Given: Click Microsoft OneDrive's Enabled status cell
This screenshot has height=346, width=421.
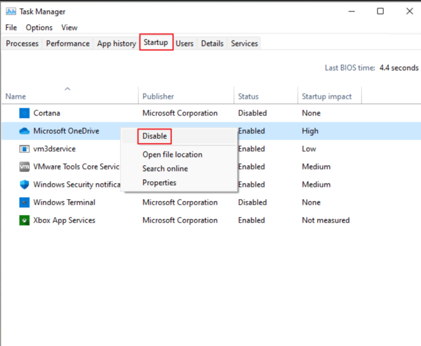Looking at the screenshot, I should coord(251,131).
